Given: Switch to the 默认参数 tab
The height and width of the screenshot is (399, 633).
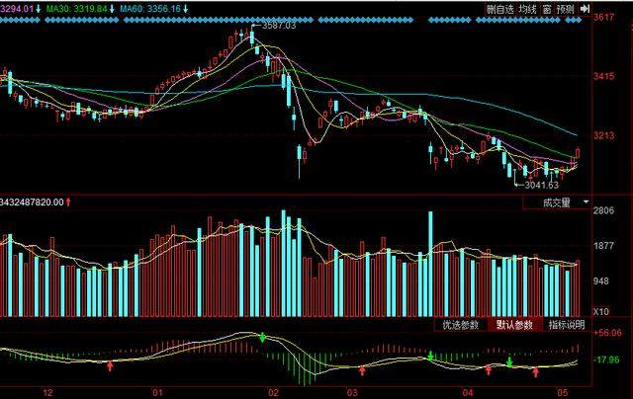Looking at the screenshot, I should pos(514,325).
